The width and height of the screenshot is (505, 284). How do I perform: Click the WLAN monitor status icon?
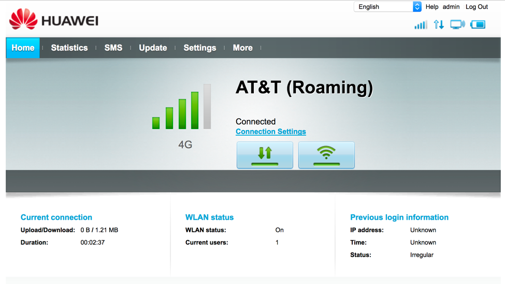(457, 24)
